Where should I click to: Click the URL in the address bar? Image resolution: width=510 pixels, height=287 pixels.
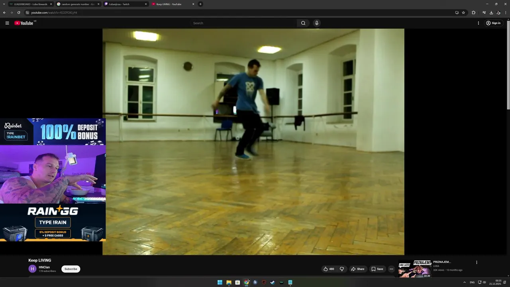(54, 12)
